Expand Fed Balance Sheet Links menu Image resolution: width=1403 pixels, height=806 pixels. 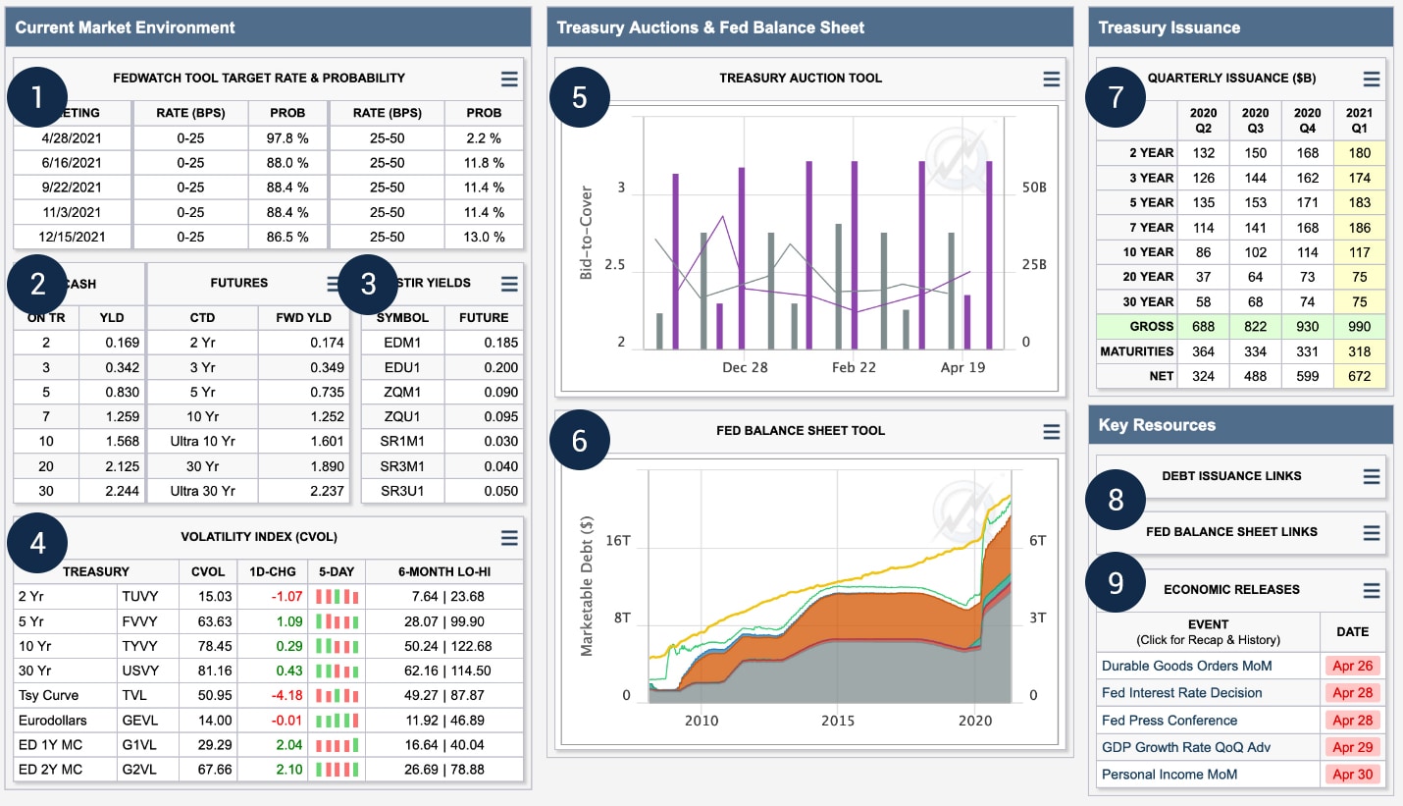1372,533
